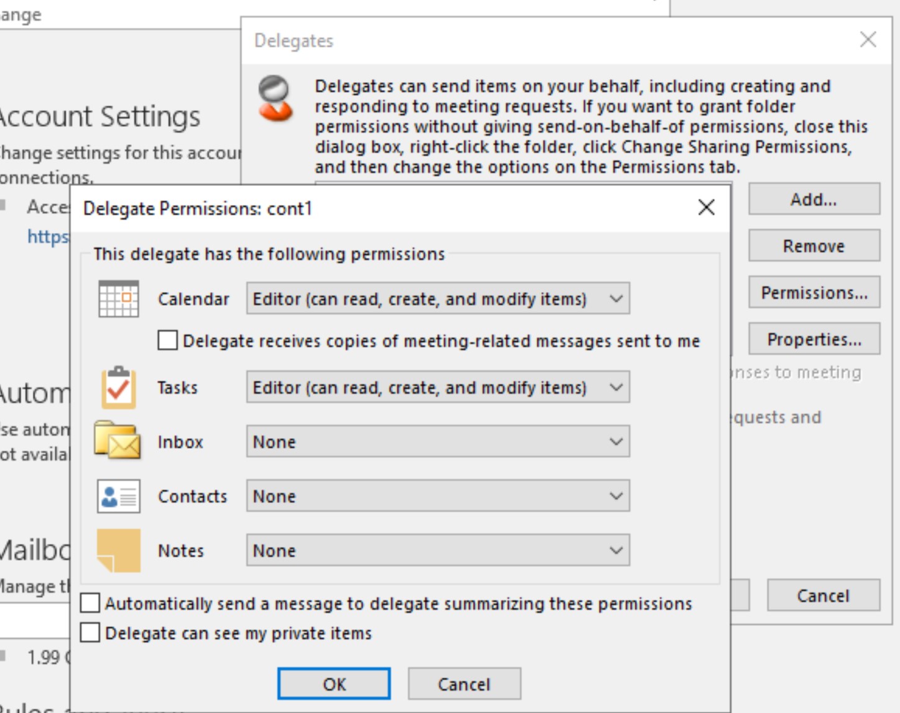Enable delegate receives copies of meeting-related messages
The image size is (900, 713).
click(168, 341)
